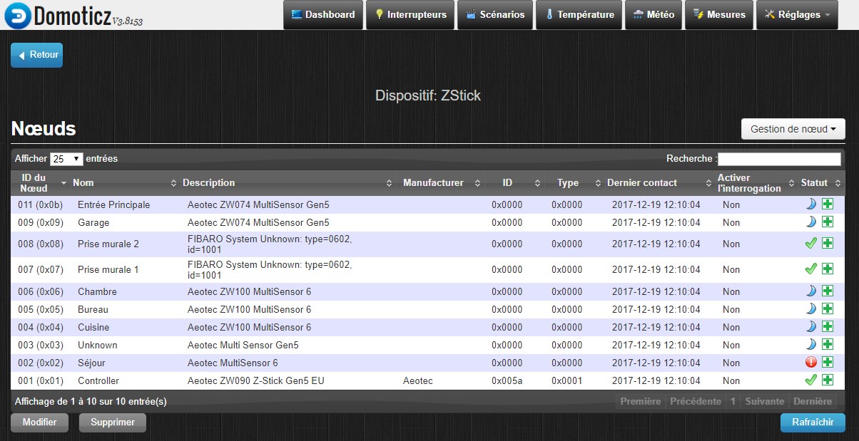Open the Dashboard tab
The height and width of the screenshot is (441, 859).
[323, 14]
